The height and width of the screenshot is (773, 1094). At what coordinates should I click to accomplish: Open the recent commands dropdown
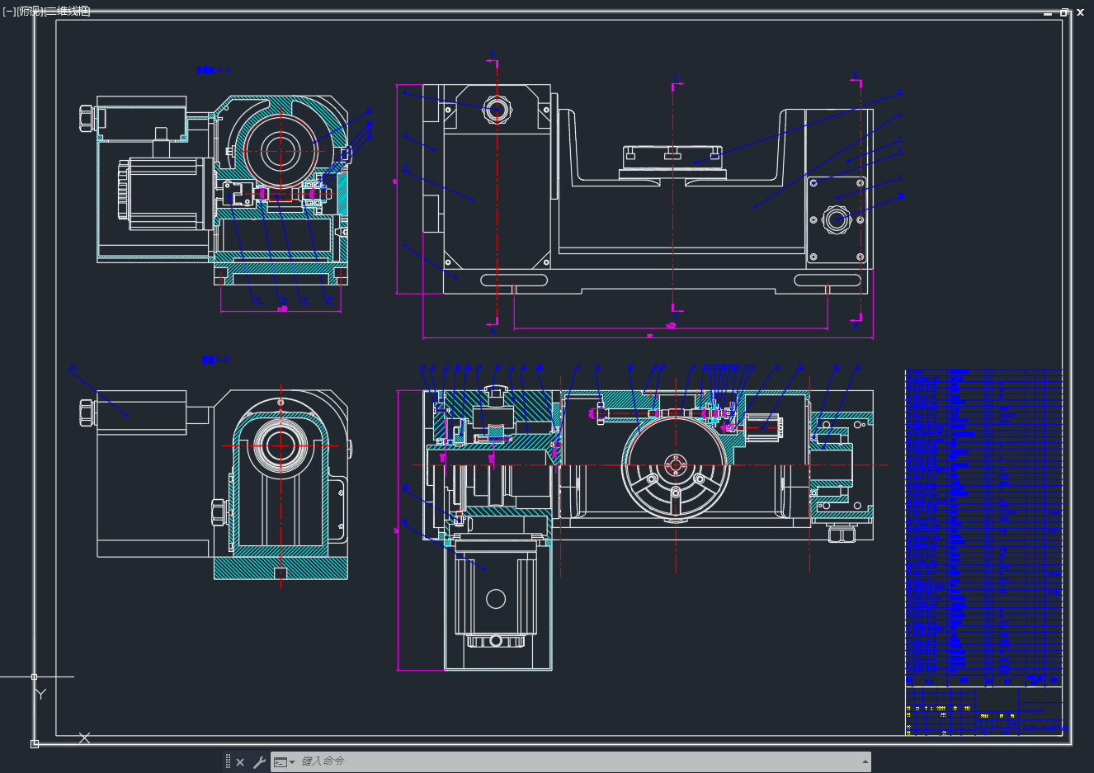[284, 762]
